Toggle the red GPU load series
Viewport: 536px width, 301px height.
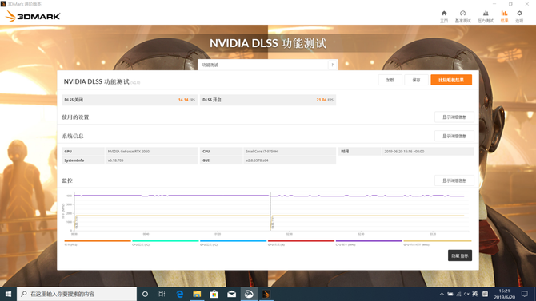tap(301, 243)
